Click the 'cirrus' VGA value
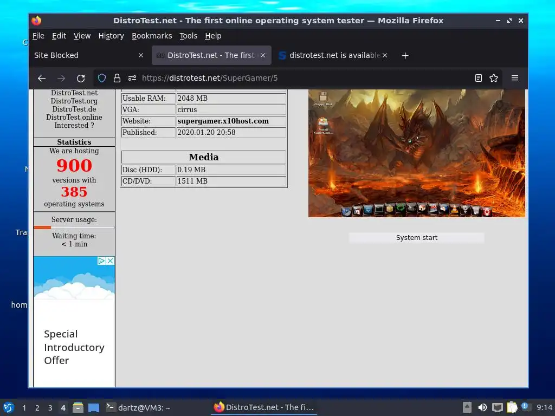Screen dimensions: 555x416 pos(187,109)
